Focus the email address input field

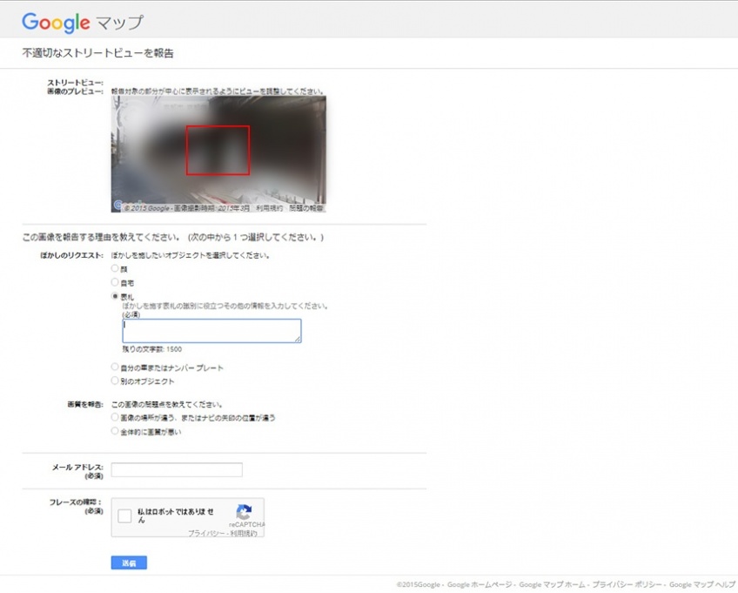[177, 470]
